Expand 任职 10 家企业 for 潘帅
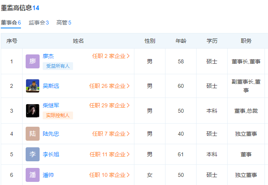 point(110,175)
